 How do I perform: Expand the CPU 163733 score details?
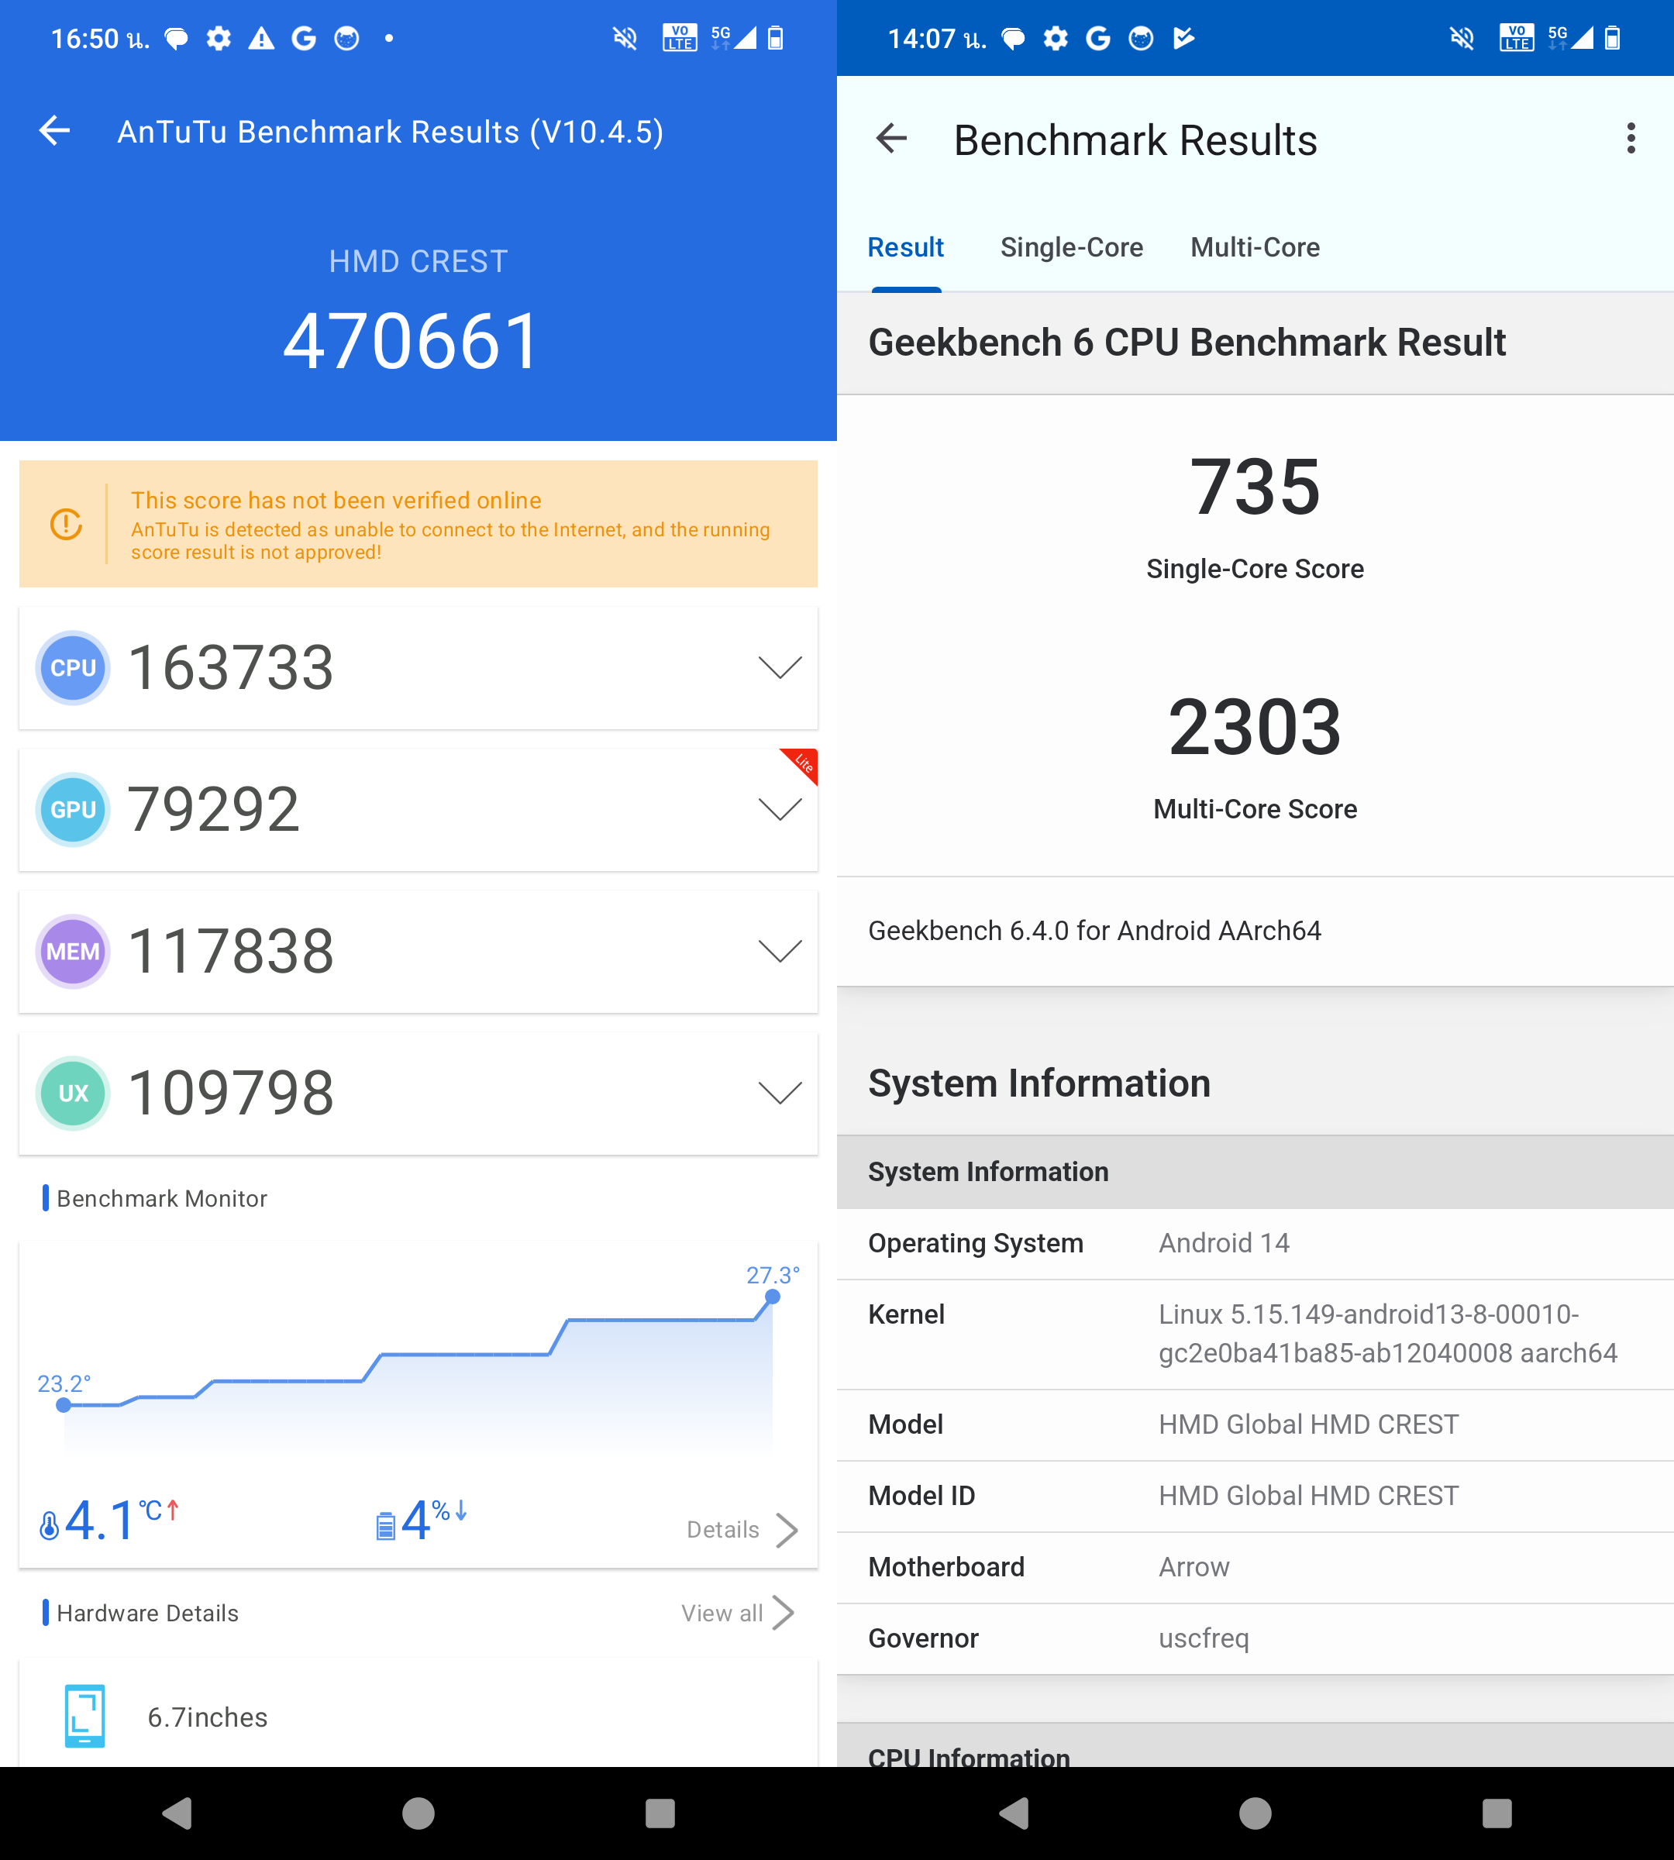(x=780, y=668)
